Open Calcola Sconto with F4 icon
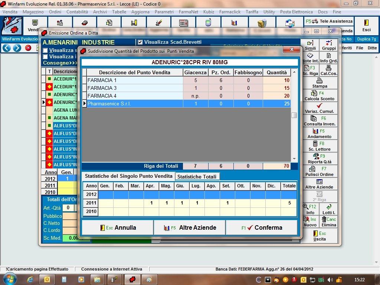This screenshot has width=380, height=285. [320, 95]
